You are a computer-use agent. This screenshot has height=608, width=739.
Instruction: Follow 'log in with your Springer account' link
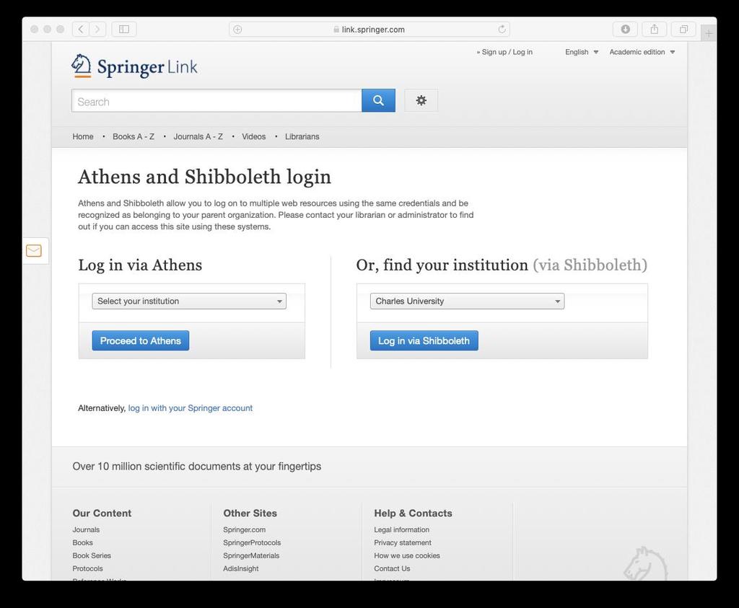point(191,407)
